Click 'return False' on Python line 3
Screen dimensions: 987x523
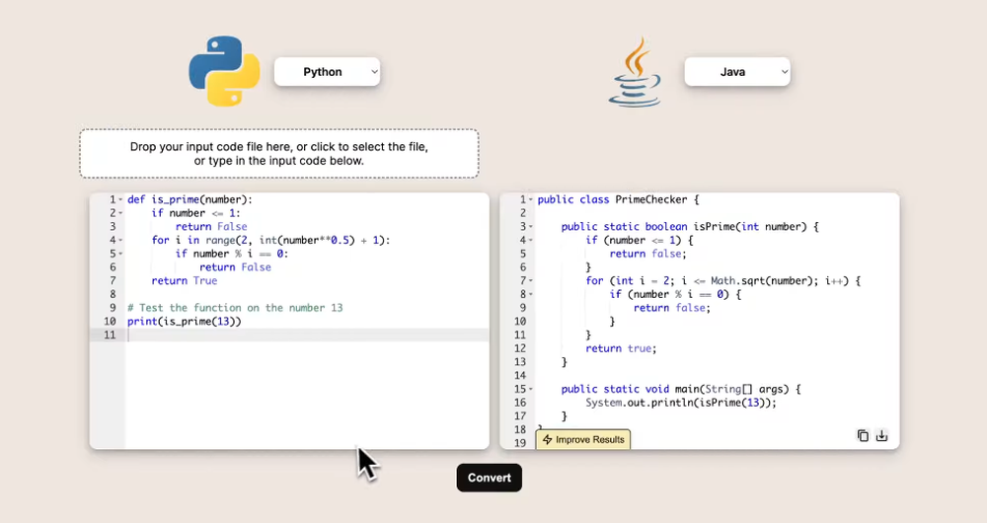[x=211, y=227]
